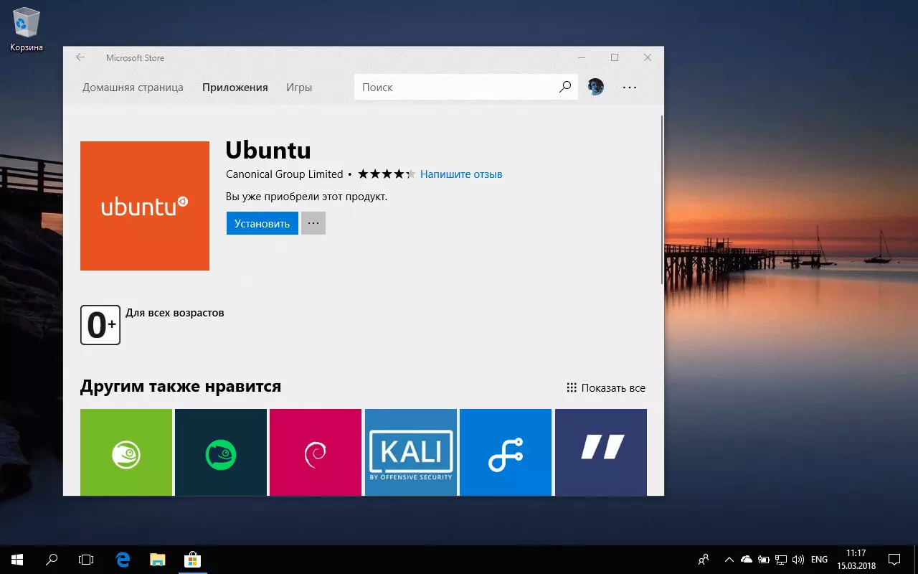Show hidden tray icons with the chevron
This screenshot has width=918, height=574.
tap(729, 560)
